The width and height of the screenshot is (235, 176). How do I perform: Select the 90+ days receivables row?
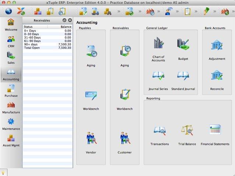tap(48, 44)
